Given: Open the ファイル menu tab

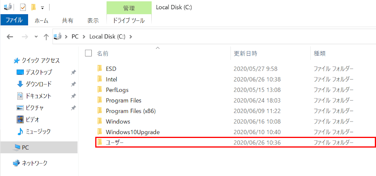Looking at the screenshot, I should pyautogui.click(x=14, y=20).
